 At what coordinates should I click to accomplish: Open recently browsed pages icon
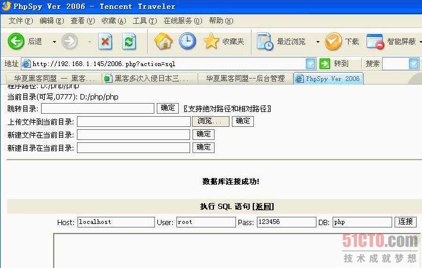click(x=265, y=42)
